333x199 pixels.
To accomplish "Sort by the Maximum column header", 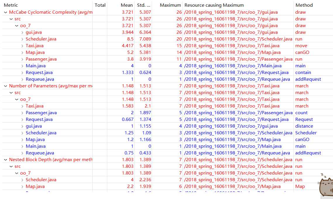I will (x=170, y=5).
